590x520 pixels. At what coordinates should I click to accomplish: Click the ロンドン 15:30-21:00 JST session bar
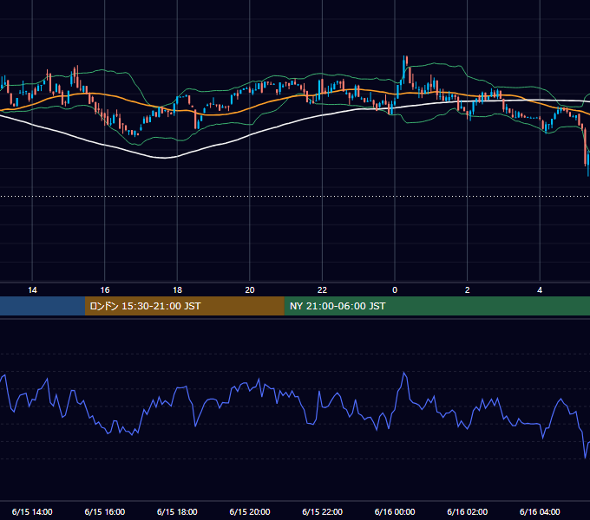(x=184, y=306)
